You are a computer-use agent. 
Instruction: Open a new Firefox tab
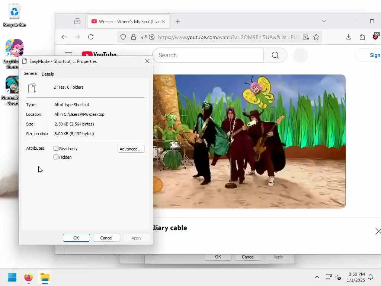click(178, 21)
